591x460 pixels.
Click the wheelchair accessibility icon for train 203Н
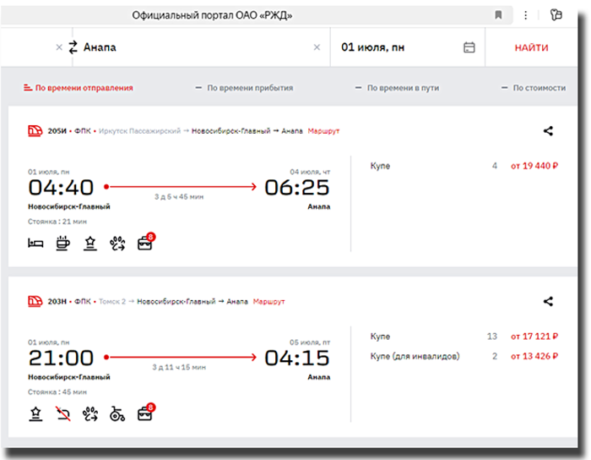[117, 414]
